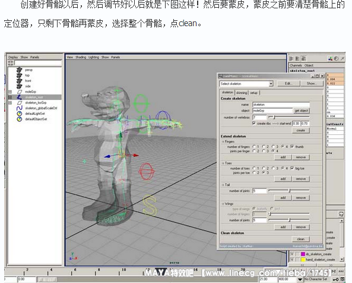Click the magenta rib_skeleton_create layer color swatch
Image resolution: width=352 pixels, height=283 pixels.
pos(303,254)
